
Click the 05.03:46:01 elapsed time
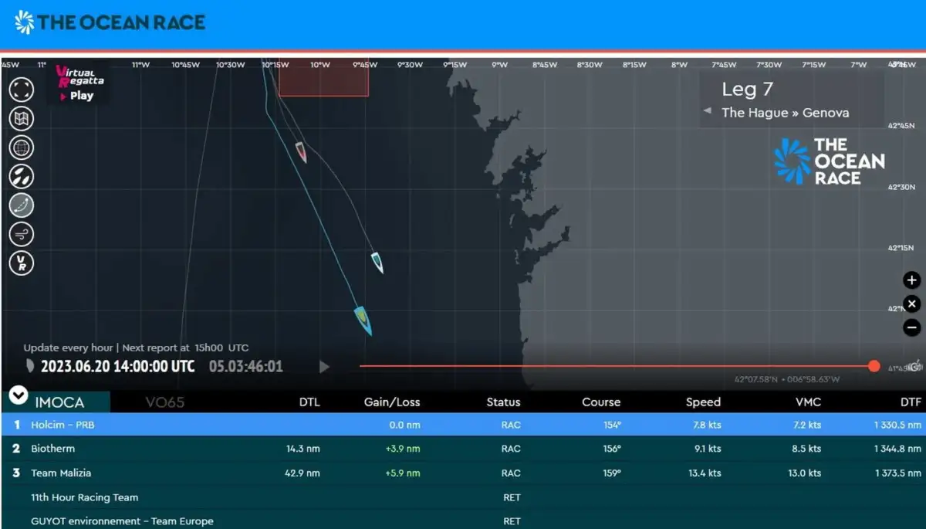[x=246, y=367]
